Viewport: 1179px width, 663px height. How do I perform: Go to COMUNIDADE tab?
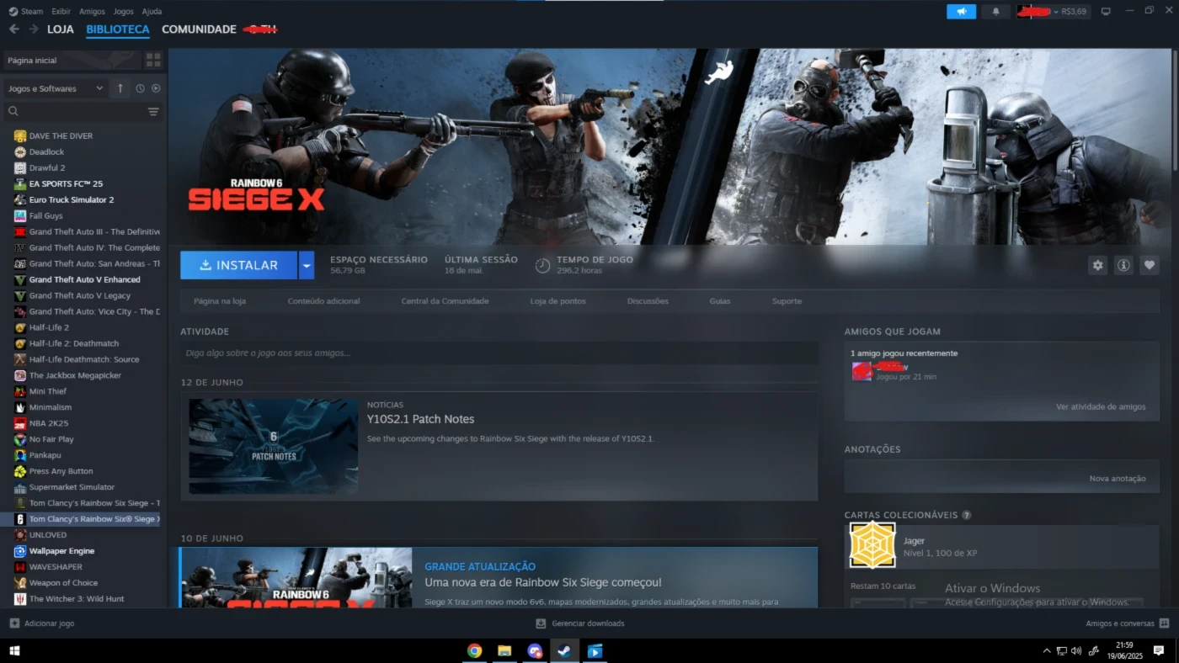click(x=199, y=29)
